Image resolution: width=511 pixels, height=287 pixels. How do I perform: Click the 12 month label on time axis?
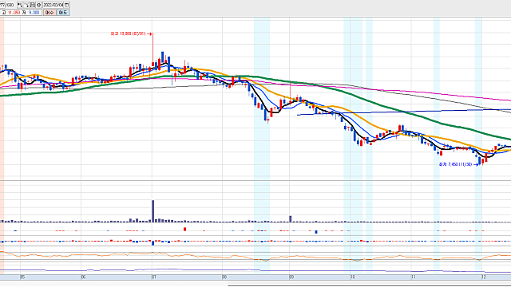click(x=484, y=277)
